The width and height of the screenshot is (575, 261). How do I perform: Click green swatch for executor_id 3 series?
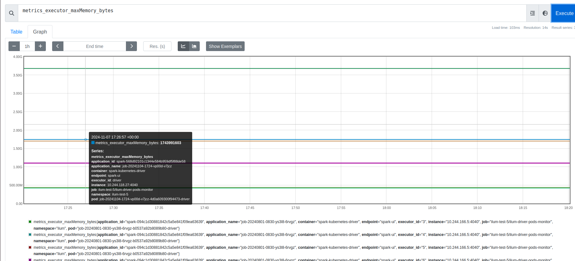(30, 222)
